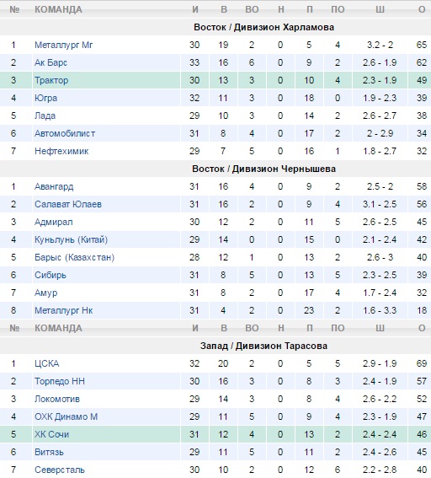431x478 pixels.
Task: Open the ЦСКА team page
Action: (46, 363)
